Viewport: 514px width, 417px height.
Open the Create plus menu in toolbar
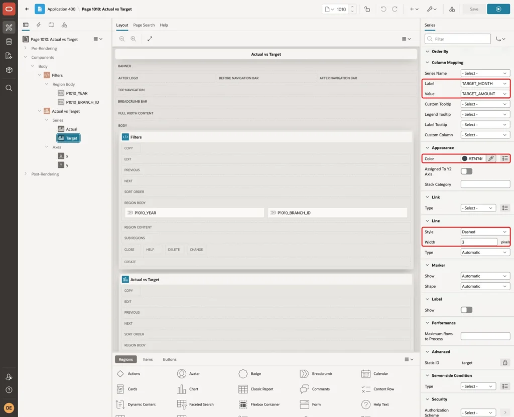click(x=414, y=9)
